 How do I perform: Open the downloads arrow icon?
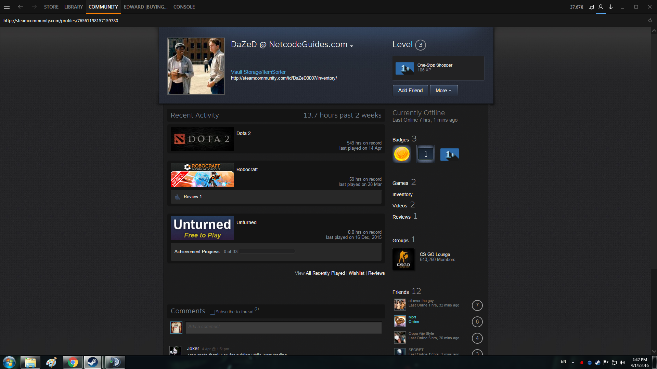[x=610, y=7]
